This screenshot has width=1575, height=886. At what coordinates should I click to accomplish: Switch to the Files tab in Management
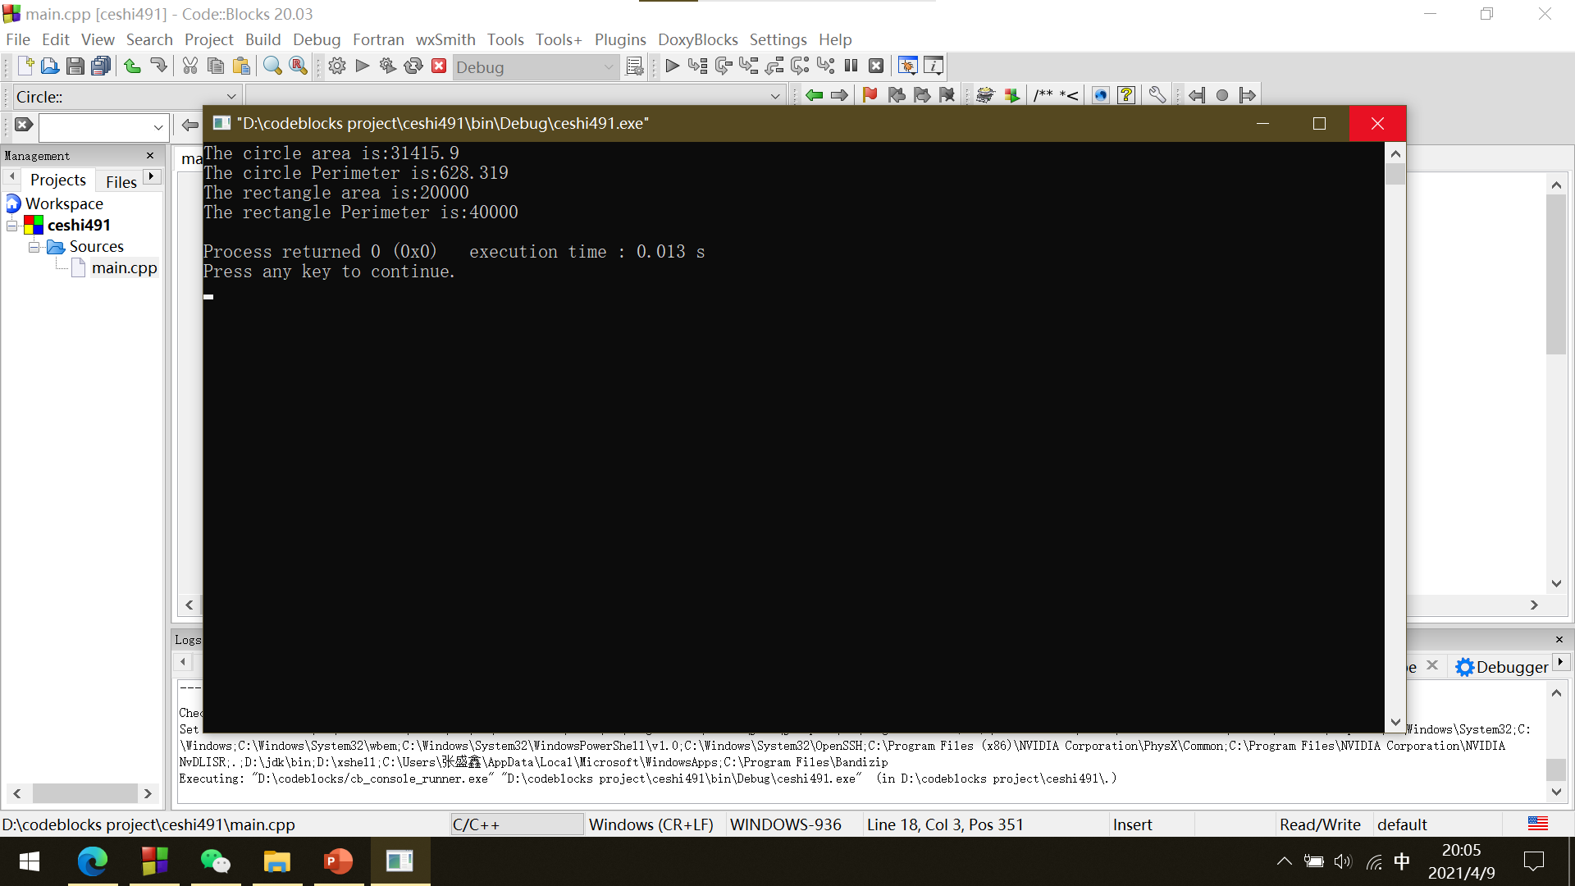click(x=121, y=181)
